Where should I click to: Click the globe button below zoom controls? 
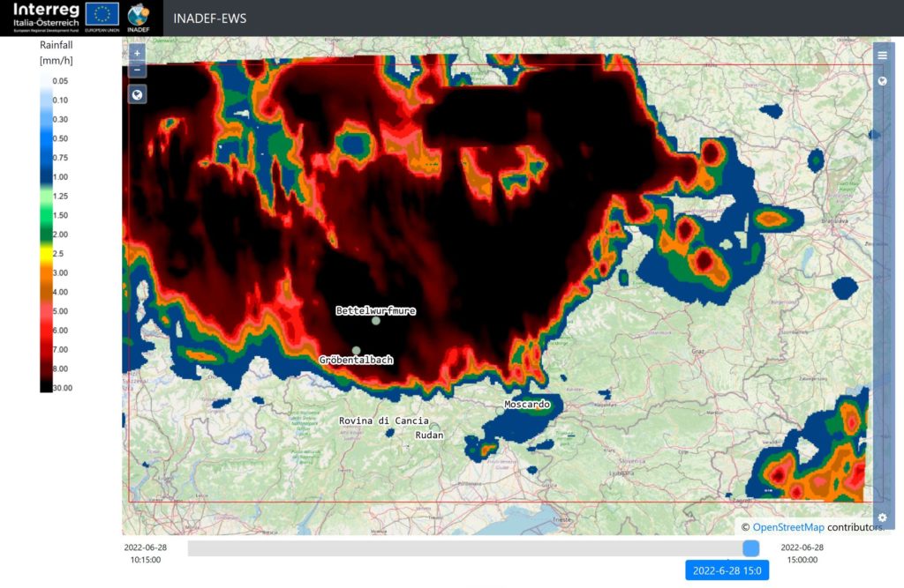[137, 94]
